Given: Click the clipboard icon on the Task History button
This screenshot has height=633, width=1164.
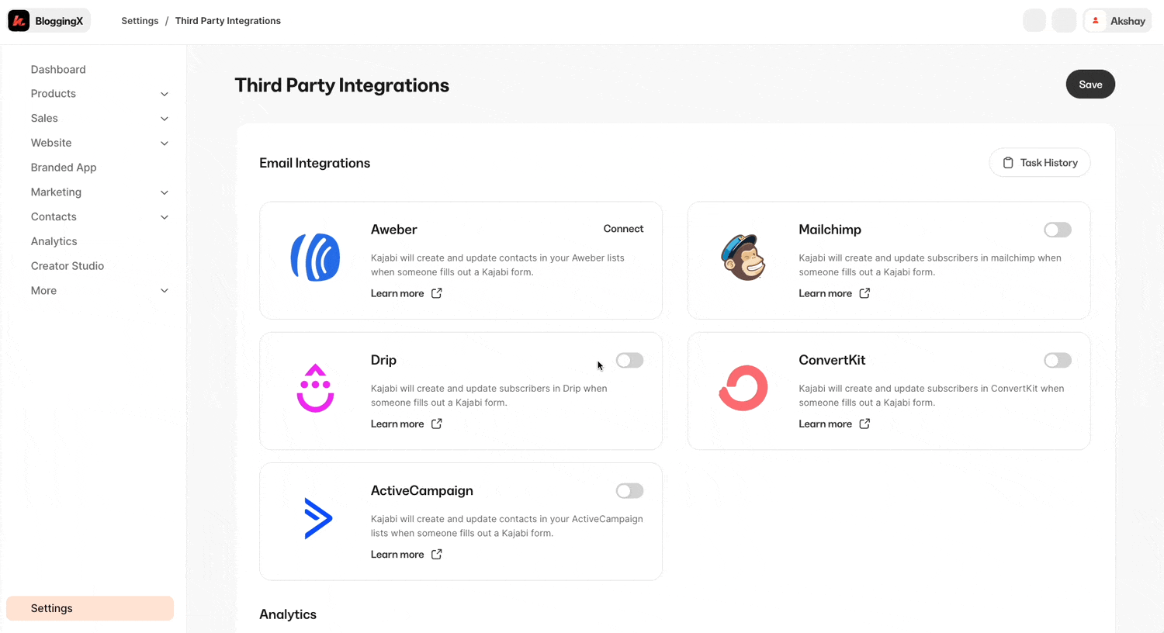Looking at the screenshot, I should pyautogui.click(x=1009, y=162).
